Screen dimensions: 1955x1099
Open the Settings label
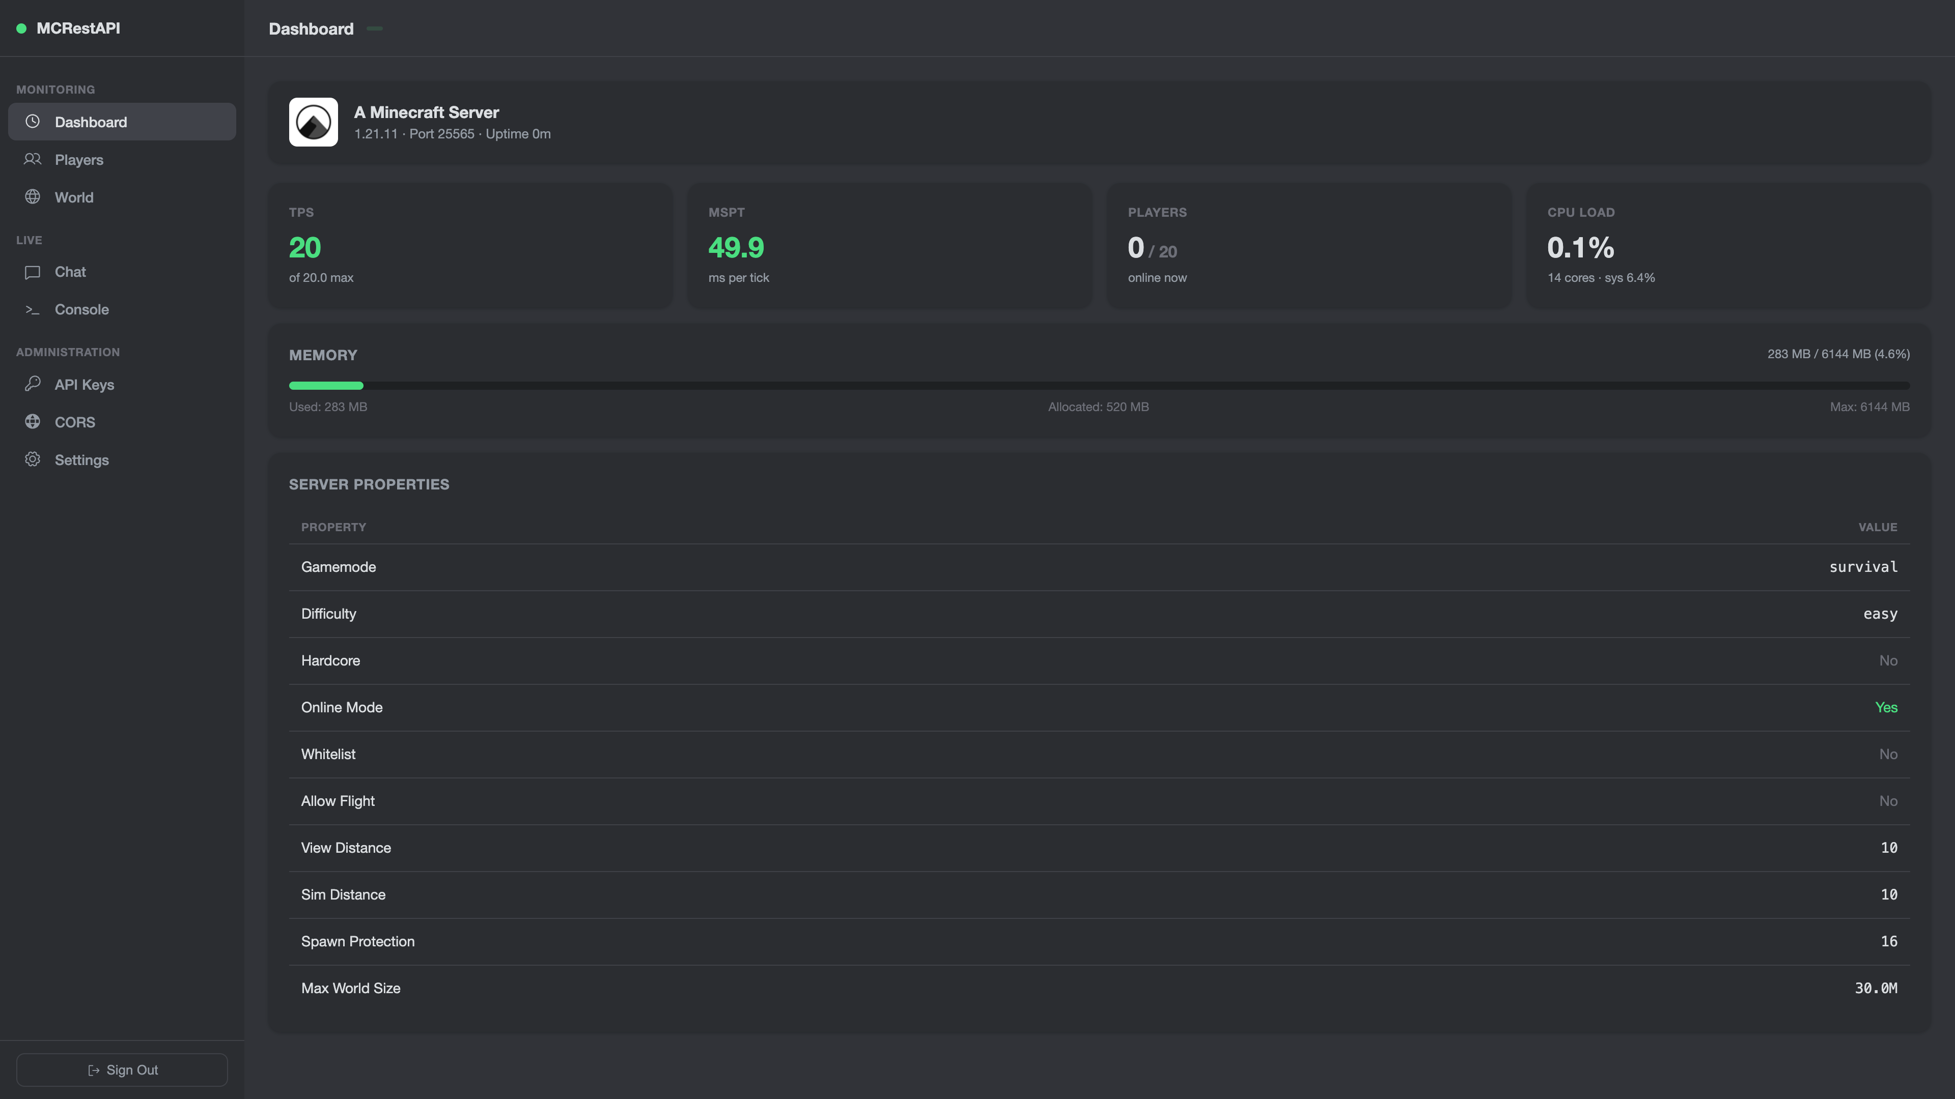pos(82,459)
